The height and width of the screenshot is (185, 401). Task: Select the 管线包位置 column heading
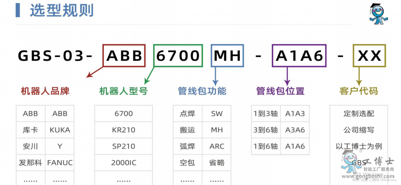coord(281,91)
